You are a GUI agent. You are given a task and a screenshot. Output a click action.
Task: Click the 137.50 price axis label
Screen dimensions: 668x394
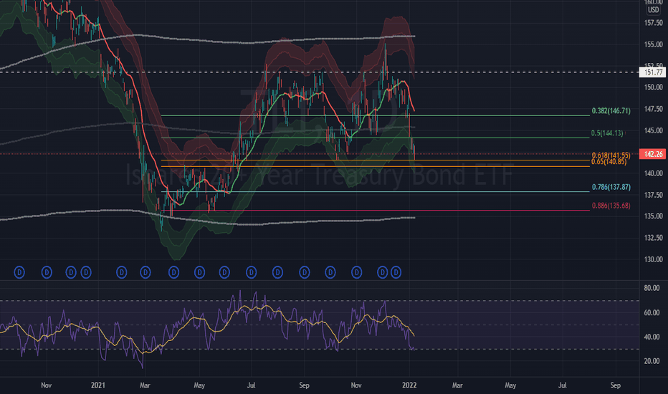click(653, 195)
